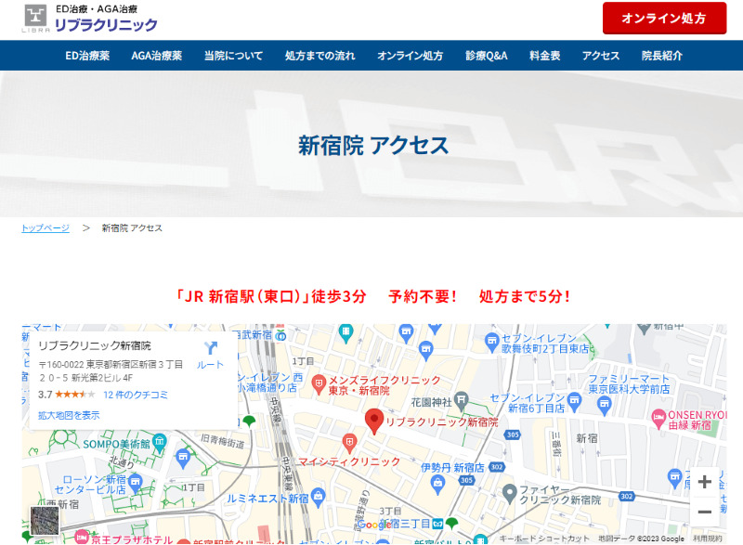Click the 新宿三丁目 station icon

[437, 524]
